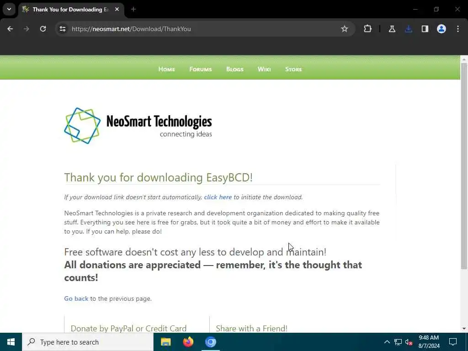Click the 'Type here to search' box
This screenshot has width=468, height=351.
click(x=88, y=342)
